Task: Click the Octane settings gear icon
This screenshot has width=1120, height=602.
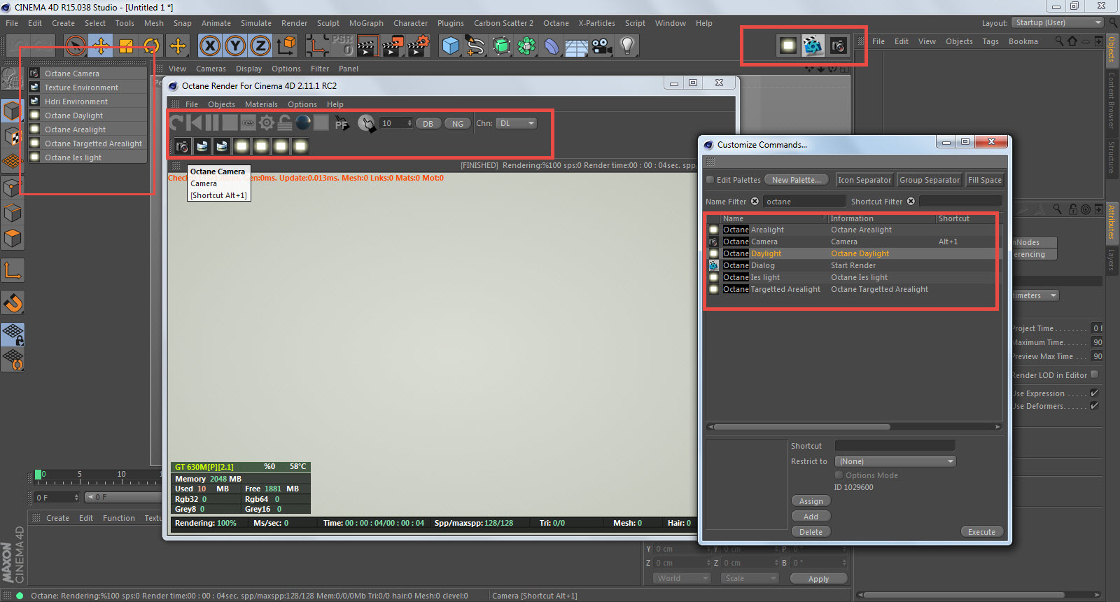Action: [x=267, y=123]
